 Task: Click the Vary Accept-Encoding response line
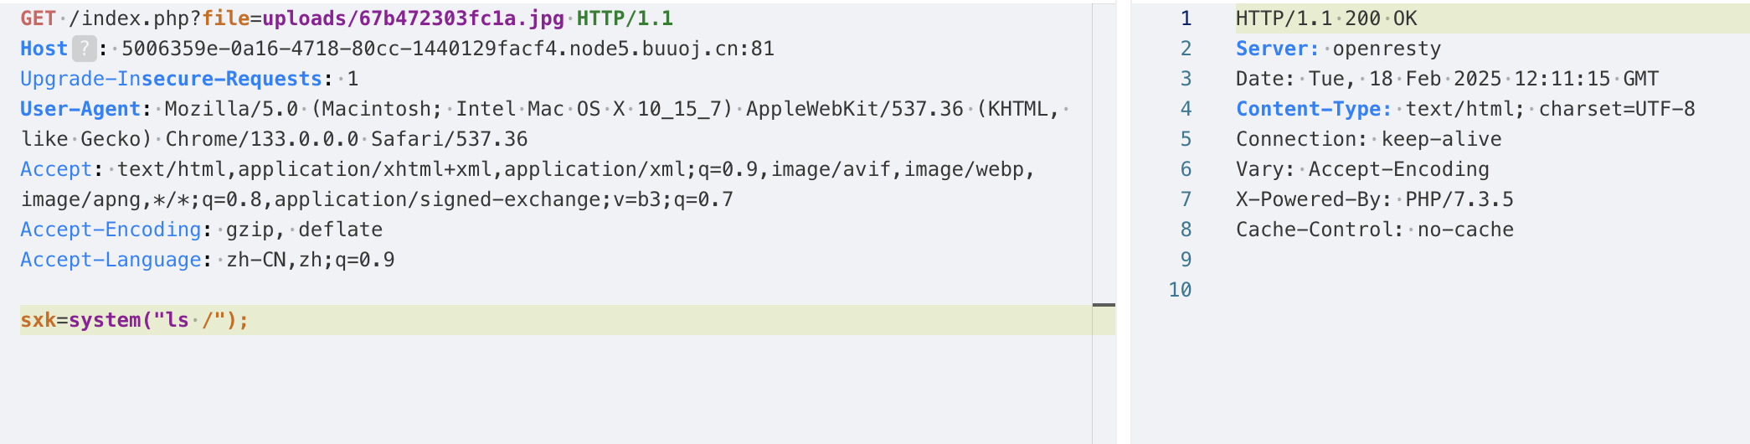1362,169
